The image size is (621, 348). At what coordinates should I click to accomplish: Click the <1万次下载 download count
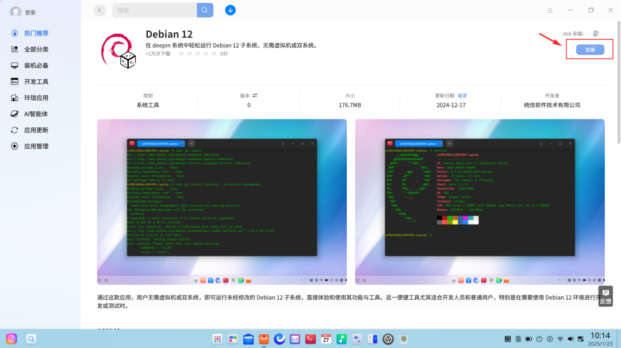[158, 54]
